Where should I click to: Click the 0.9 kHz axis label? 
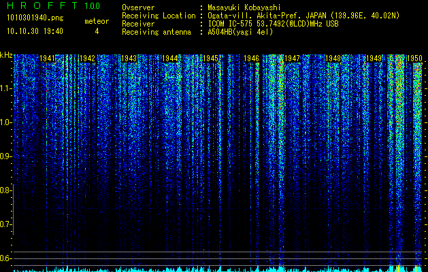coord(5,156)
